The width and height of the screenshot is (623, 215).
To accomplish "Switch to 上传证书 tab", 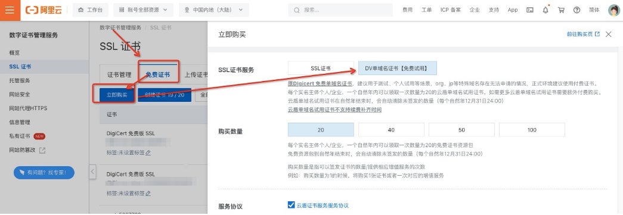I will point(196,74).
